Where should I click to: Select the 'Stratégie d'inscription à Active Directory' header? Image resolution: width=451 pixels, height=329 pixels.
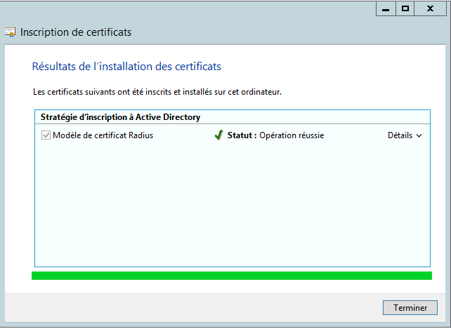[120, 117]
